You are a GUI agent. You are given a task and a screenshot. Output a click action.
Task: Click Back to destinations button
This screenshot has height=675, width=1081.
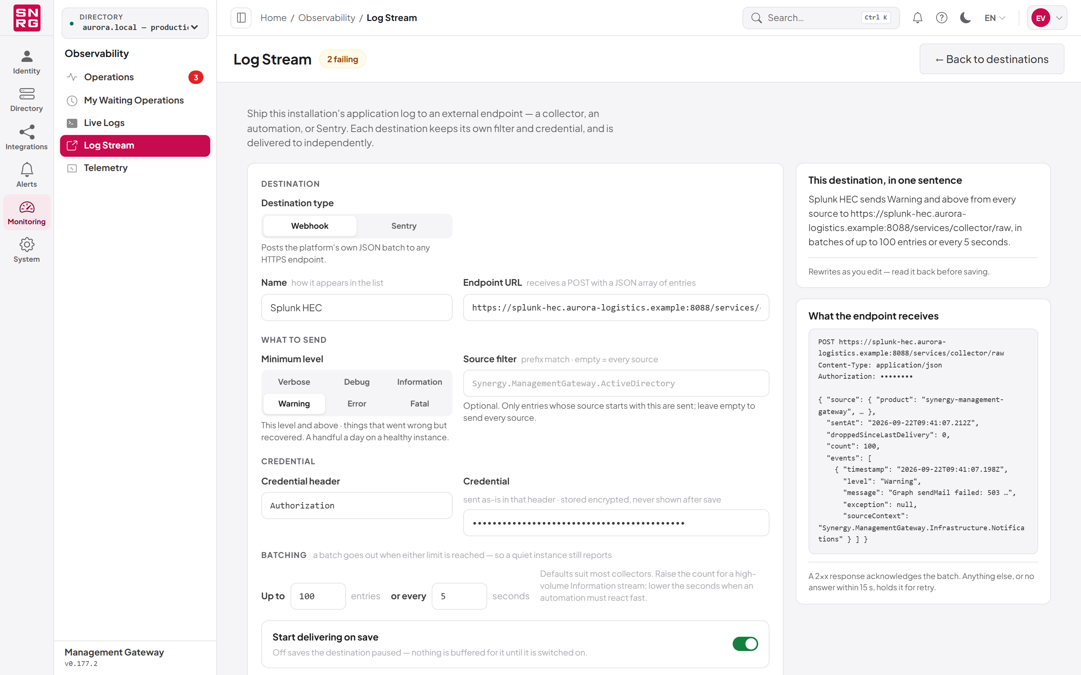(992, 59)
